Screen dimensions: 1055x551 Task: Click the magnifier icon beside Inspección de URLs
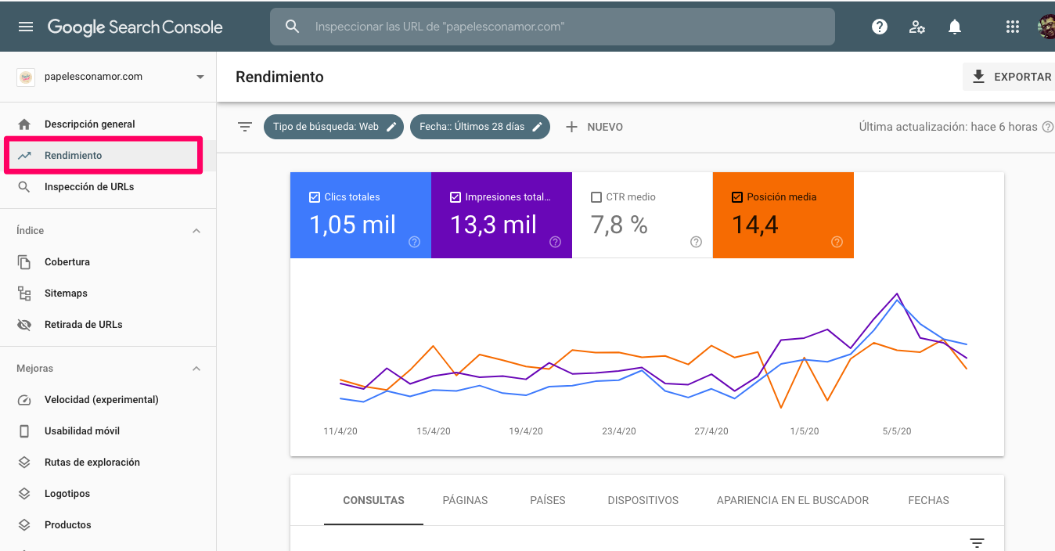point(24,187)
